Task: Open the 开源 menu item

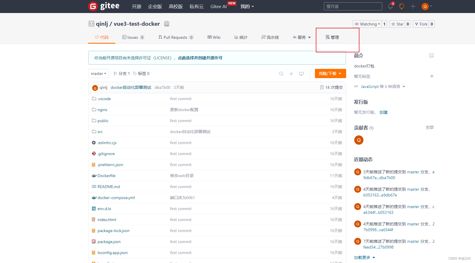Action: pyautogui.click(x=136, y=6)
